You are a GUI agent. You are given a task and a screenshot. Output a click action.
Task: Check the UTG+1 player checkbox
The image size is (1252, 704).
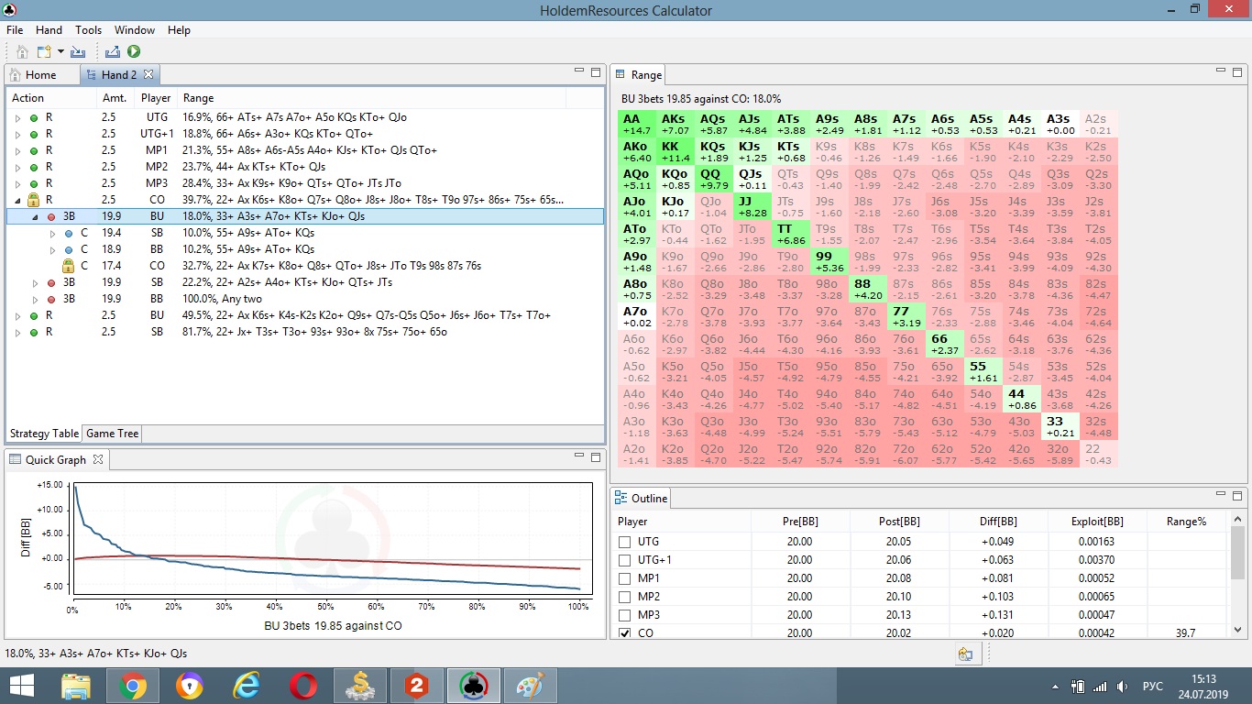click(x=625, y=560)
